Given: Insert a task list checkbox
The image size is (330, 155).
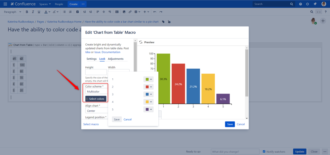Looking at the screenshot, I should click(77, 12).
